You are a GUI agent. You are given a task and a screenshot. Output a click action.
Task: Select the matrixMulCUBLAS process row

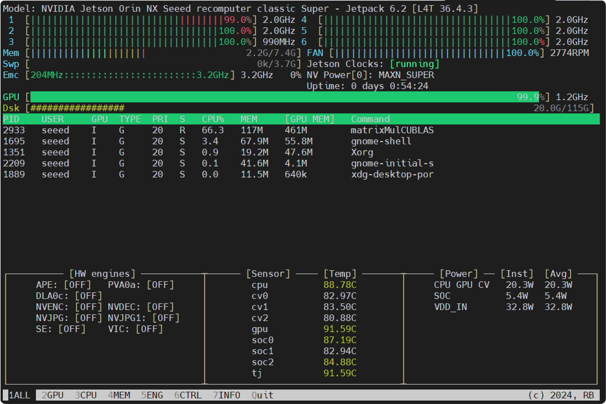tap(301, 130)
